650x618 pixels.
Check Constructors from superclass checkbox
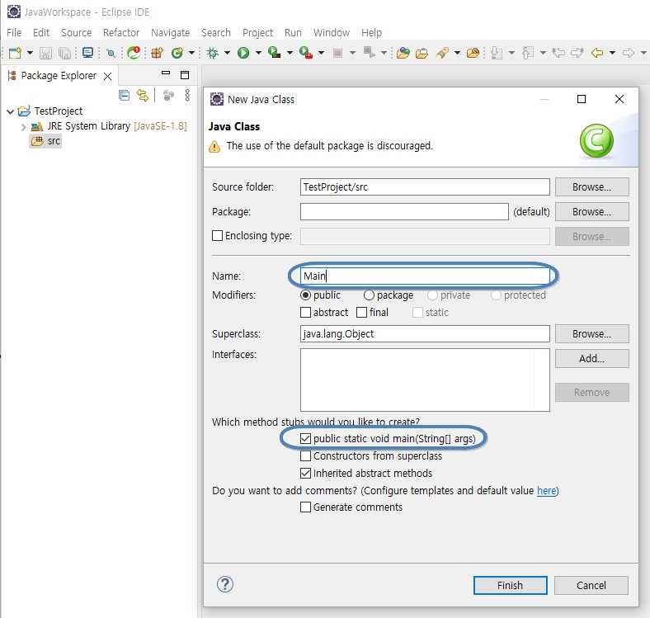pyautogui.click(x=305, y=456)
